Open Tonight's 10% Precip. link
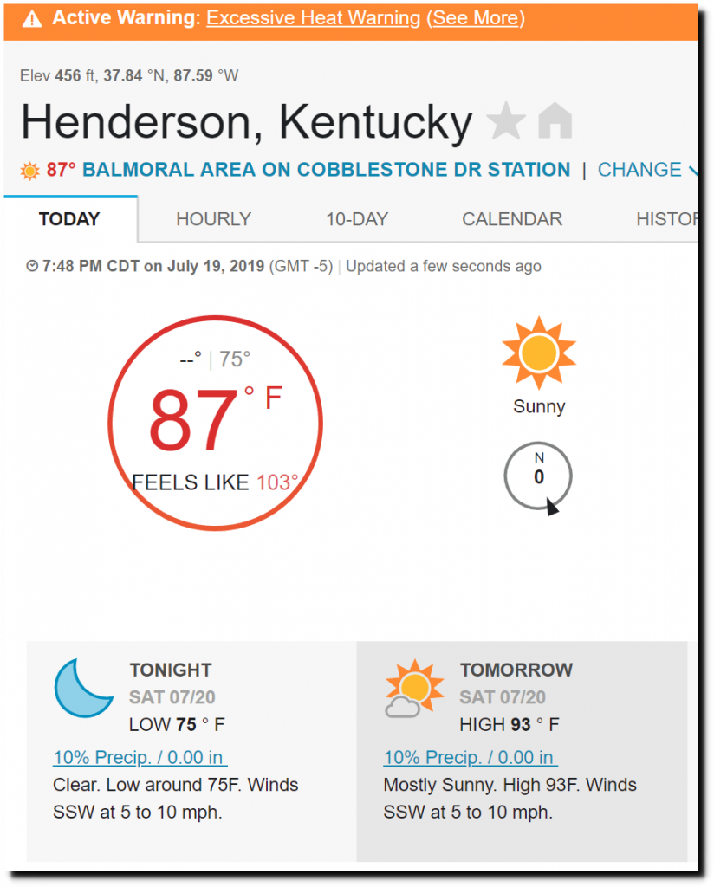The width and height of the screenshot is (714, 887). (x=140, y=757)
